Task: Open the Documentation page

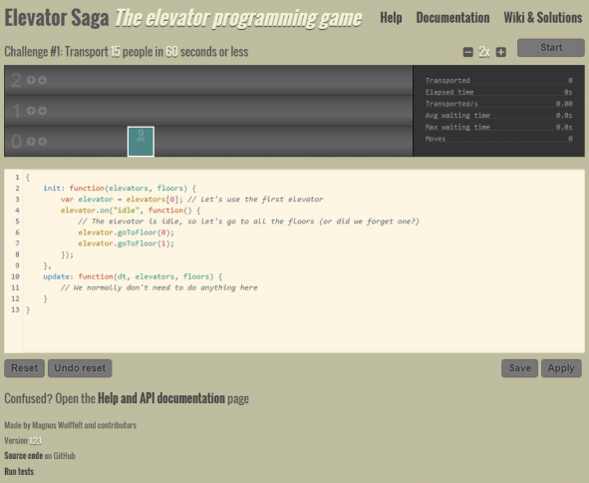Action: [x=452, y=17]
